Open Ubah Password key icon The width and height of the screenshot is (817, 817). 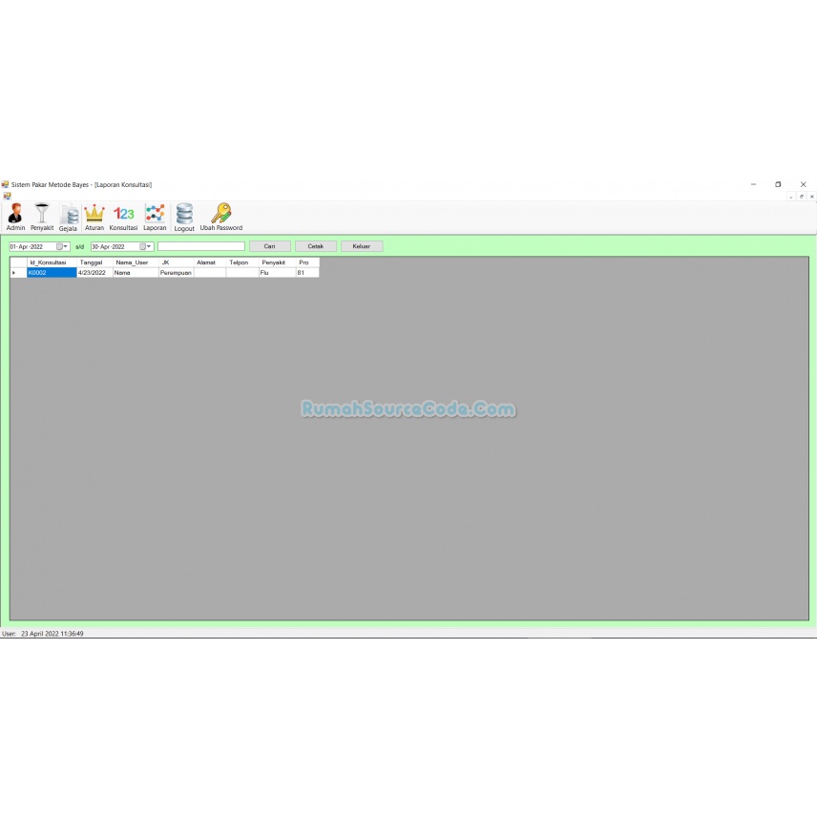(221, 217)
